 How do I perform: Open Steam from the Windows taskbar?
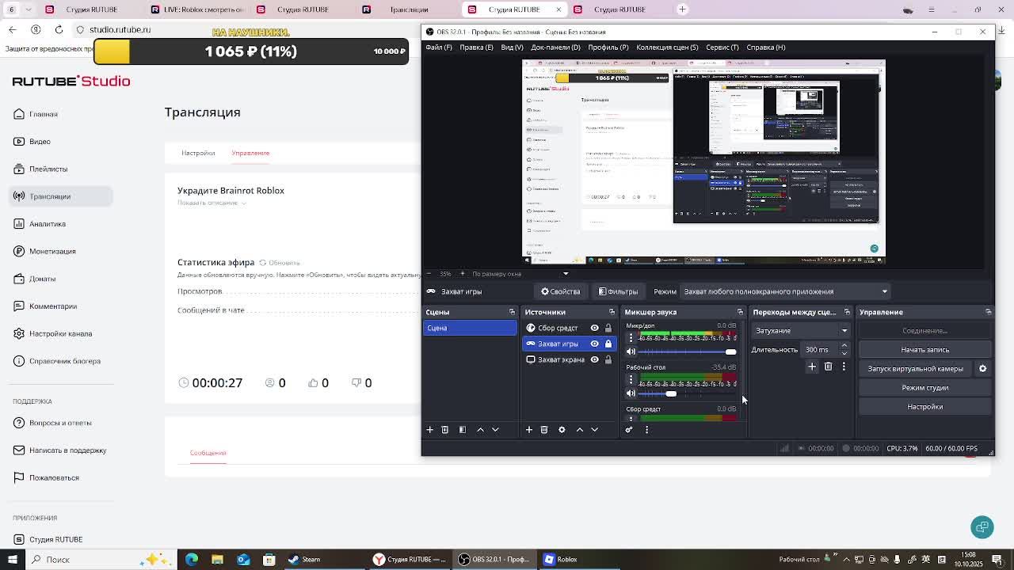pos(304,560)
